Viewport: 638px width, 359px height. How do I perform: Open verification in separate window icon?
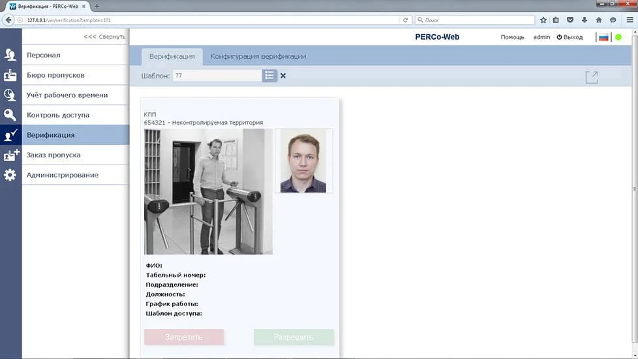[592, 77]
